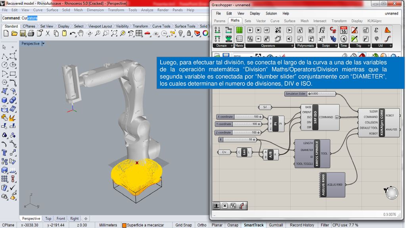Click the Cut scissors icon
The width and height of the screenshot is (406, 228).
48,33
